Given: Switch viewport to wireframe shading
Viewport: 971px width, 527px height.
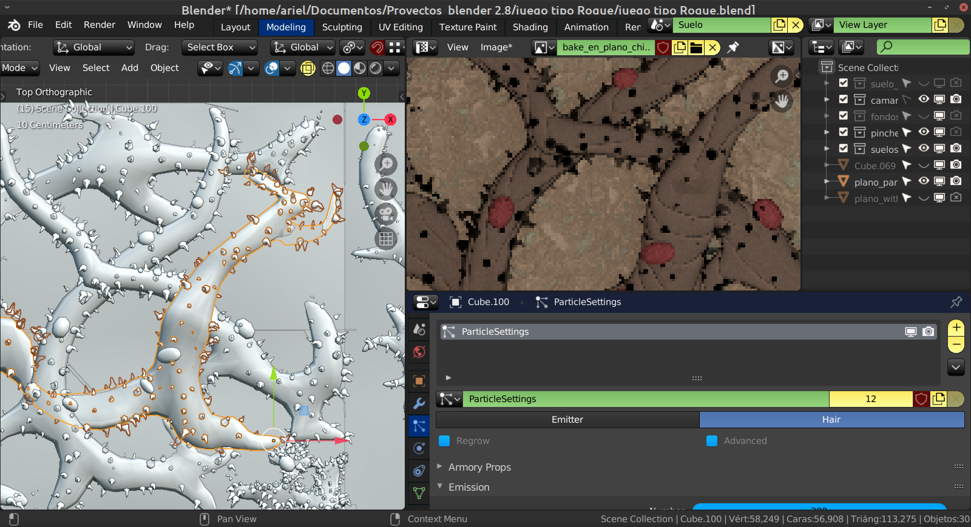Looking at the screenshot, I should [328, 68].
